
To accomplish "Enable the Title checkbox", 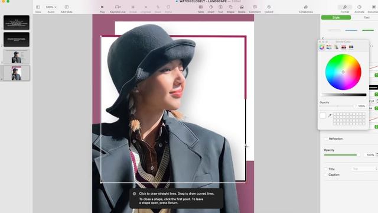I will click(325, 169).
